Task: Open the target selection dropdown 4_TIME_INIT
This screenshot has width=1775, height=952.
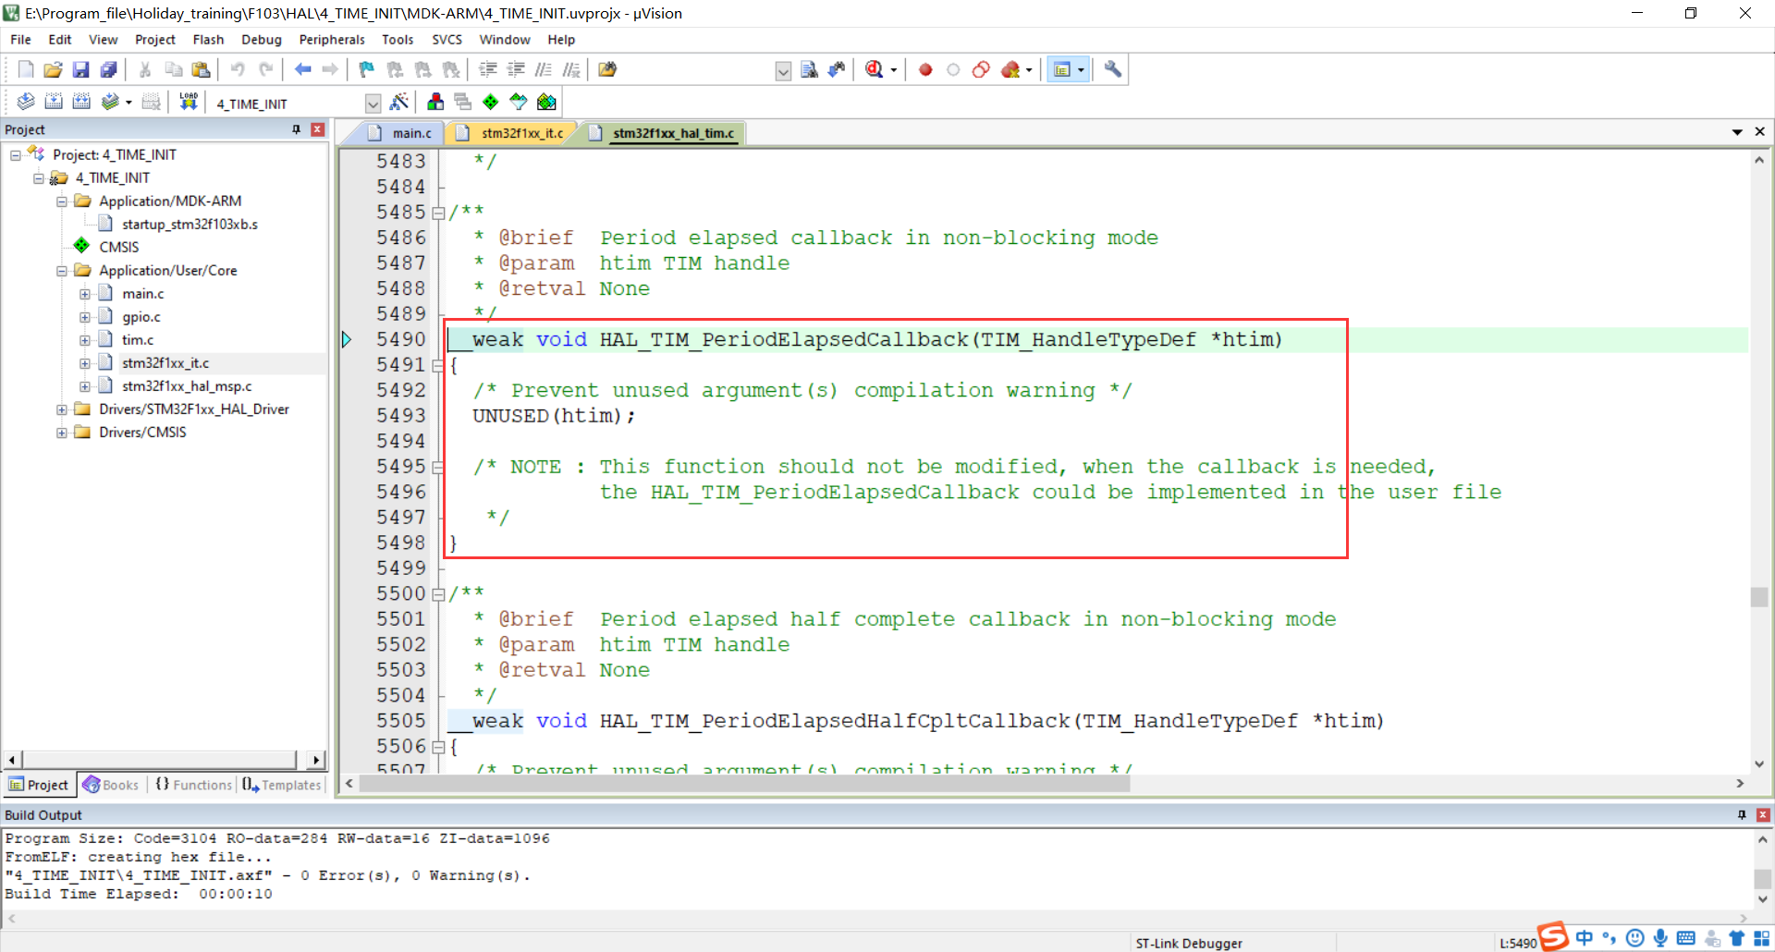Action: 373,104
